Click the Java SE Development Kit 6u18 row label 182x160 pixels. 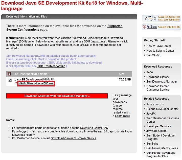click(x=34, y=79)
